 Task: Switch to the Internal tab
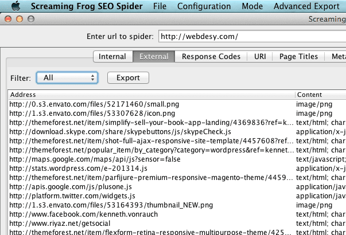click(x=112, y=57)
